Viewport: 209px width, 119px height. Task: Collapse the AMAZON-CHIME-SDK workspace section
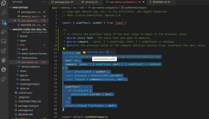pyautogui.click(x=29, y=30)
